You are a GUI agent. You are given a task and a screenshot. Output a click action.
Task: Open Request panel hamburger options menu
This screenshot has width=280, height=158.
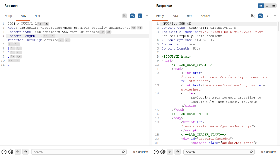[x=147, y=16]
